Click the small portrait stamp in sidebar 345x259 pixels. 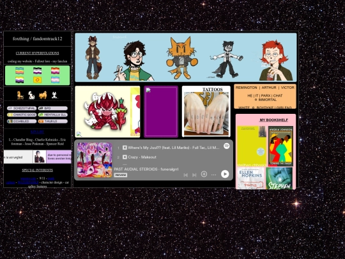[40, 157]
